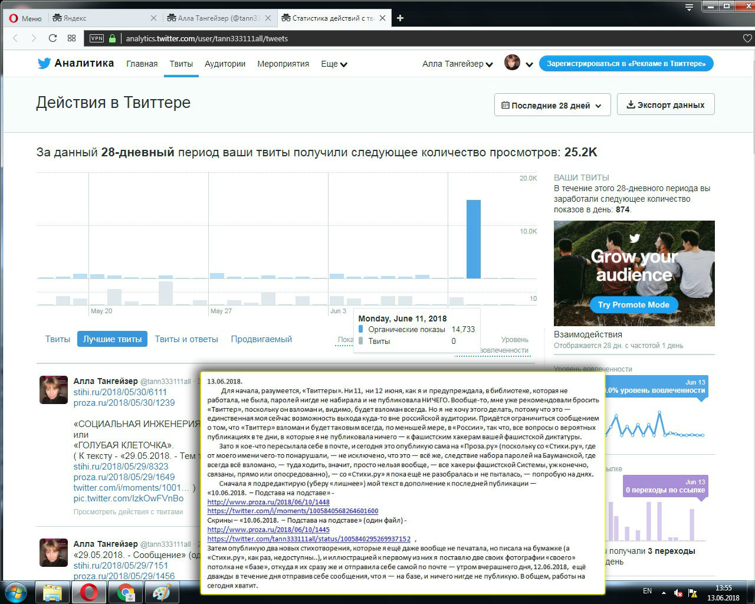Open pic.twitter.com/IzkOwFVnBo link
Screen dimensions: 755x604
coord(129,498)
